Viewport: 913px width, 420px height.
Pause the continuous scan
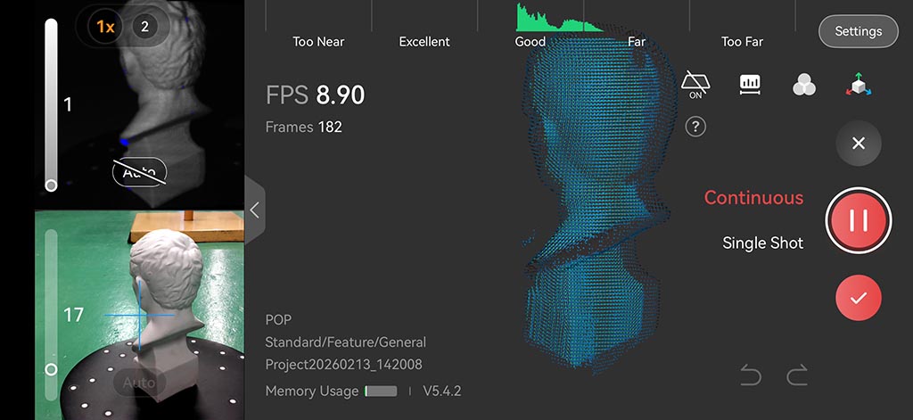[x=859, y=220]
